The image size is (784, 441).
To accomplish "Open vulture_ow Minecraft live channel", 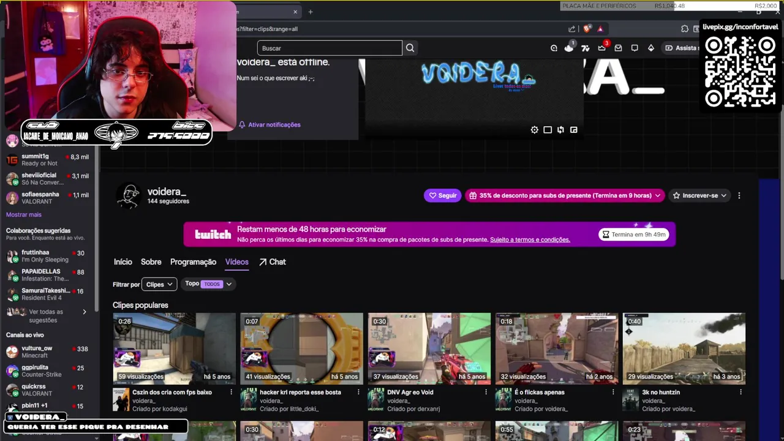I will (48, 352).
